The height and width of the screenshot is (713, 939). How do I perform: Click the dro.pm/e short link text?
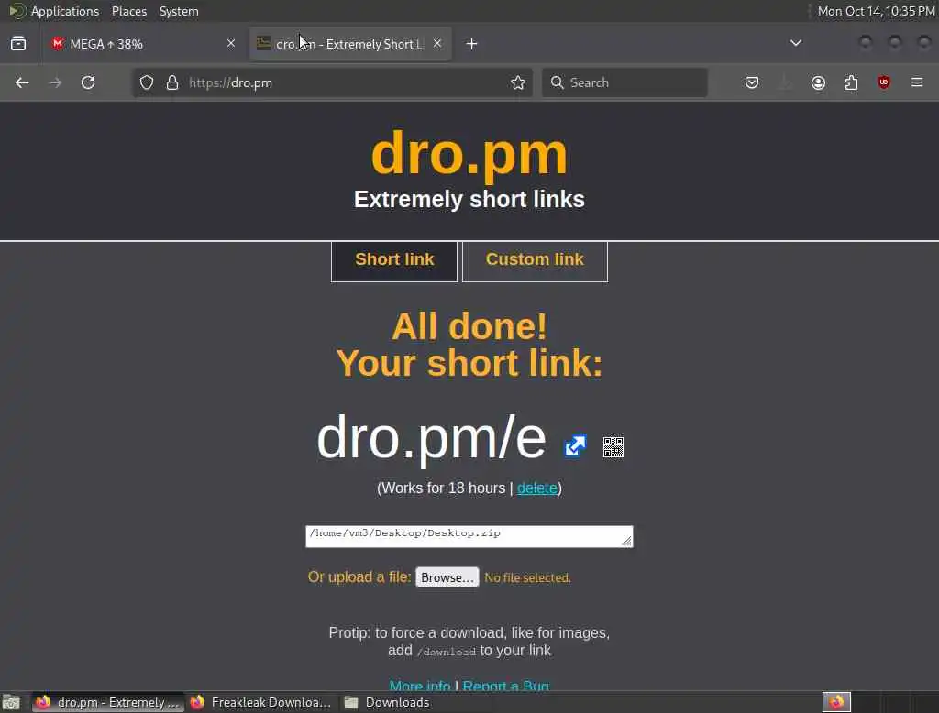tap(431, 438)
